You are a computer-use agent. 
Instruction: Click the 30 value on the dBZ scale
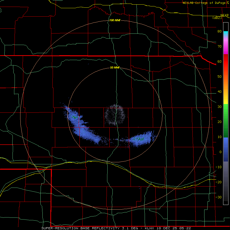coord(220,107)
